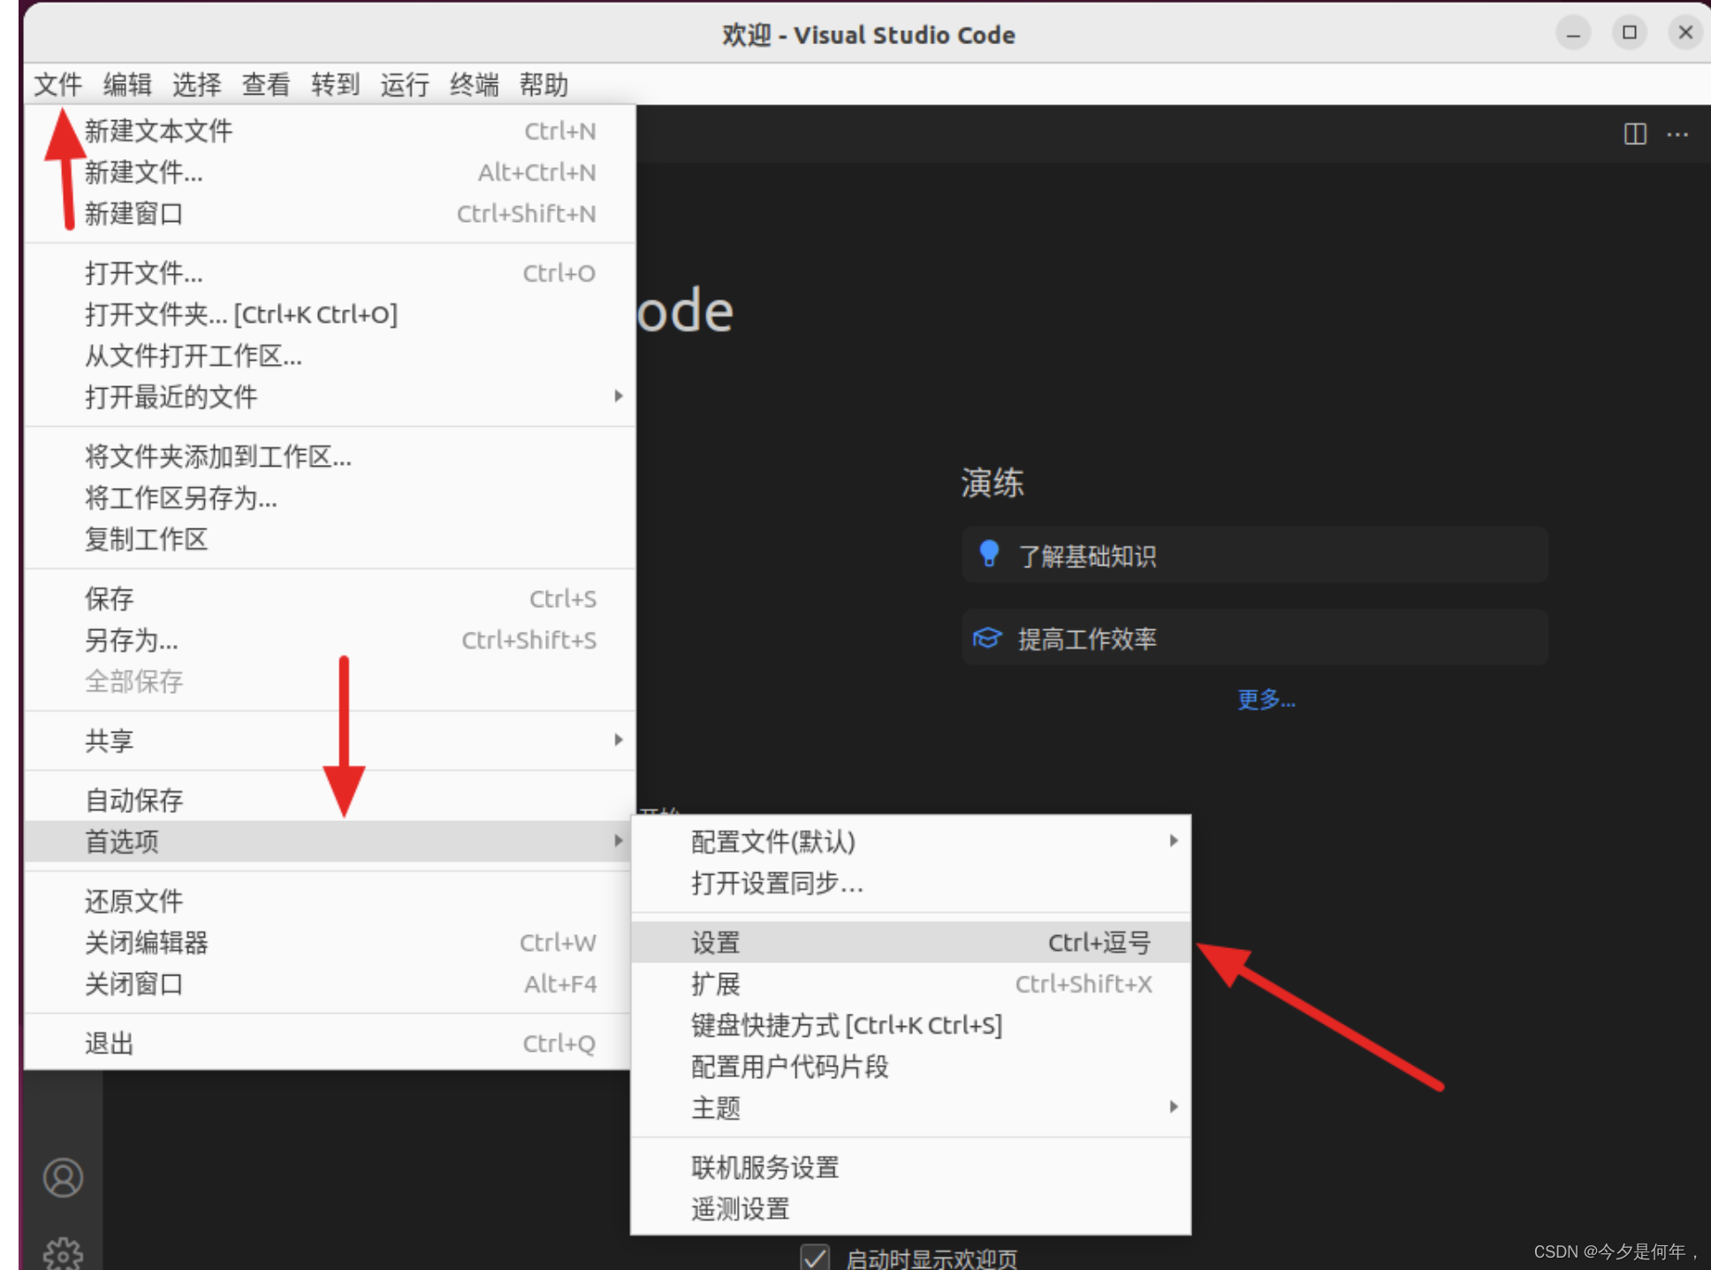The image size is (1711, 1270).
Task: Click the Manage gear icon
Action: (x=63, y=1254)
